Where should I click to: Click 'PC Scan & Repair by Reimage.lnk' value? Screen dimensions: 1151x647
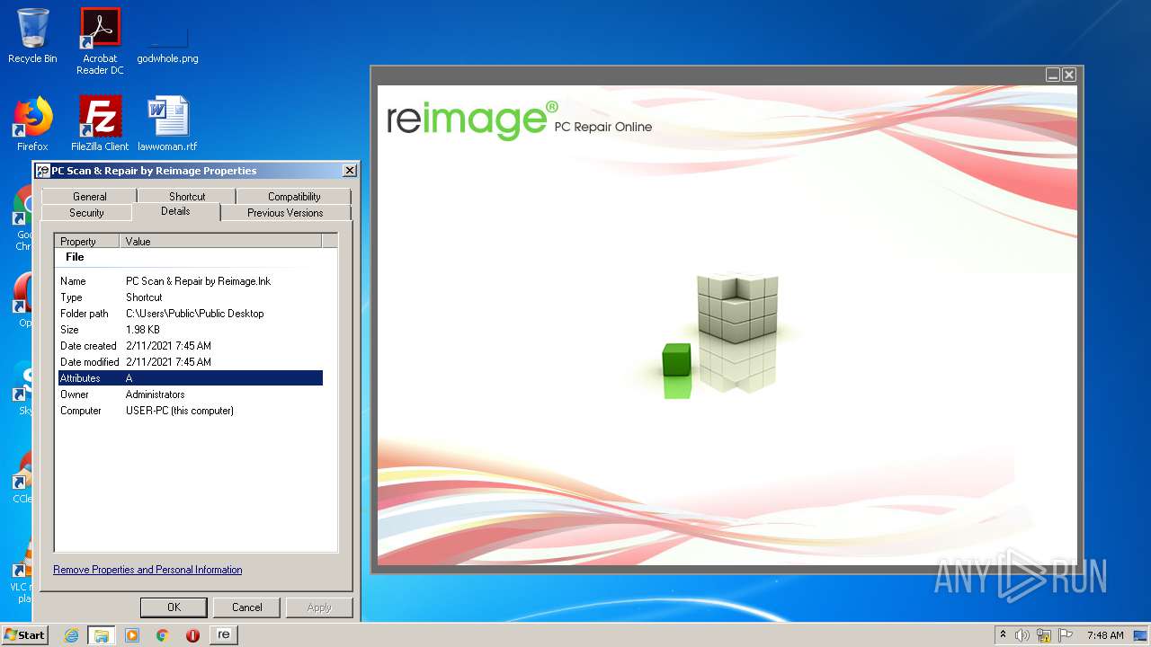point(198,281)
